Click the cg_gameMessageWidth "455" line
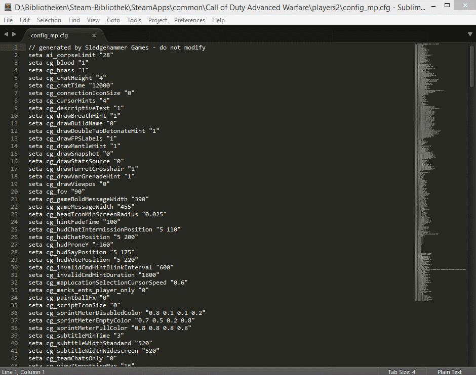476x375 pixels. (x=82, y=207)
